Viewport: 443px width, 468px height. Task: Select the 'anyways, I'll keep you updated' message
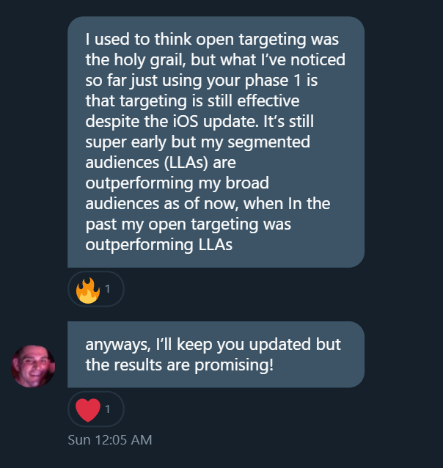[x=216, y=354]
